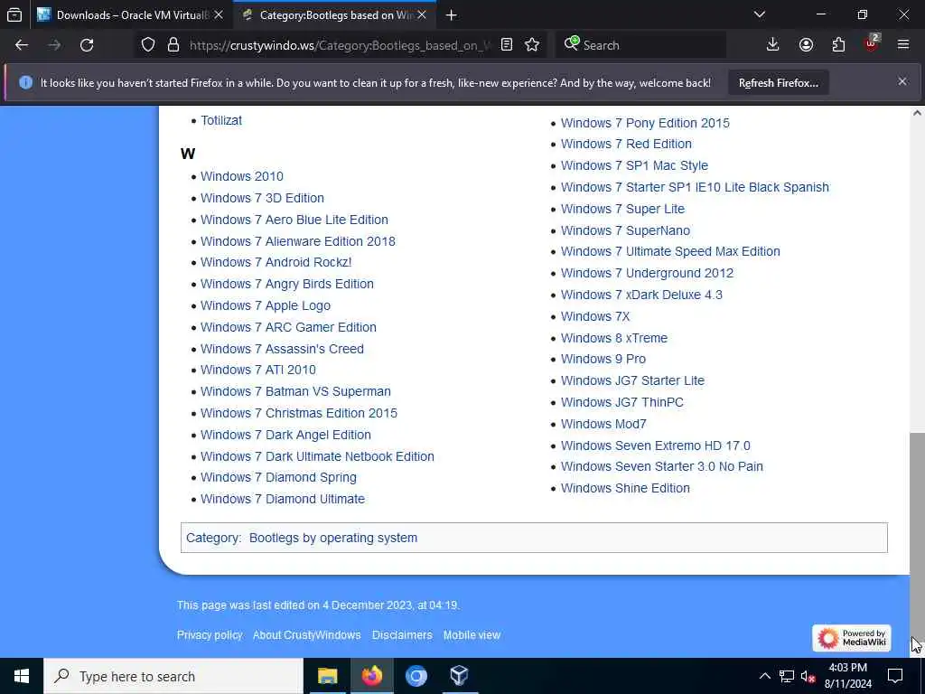Dismiss the Firefox refresh notification bar

point(902,81)
